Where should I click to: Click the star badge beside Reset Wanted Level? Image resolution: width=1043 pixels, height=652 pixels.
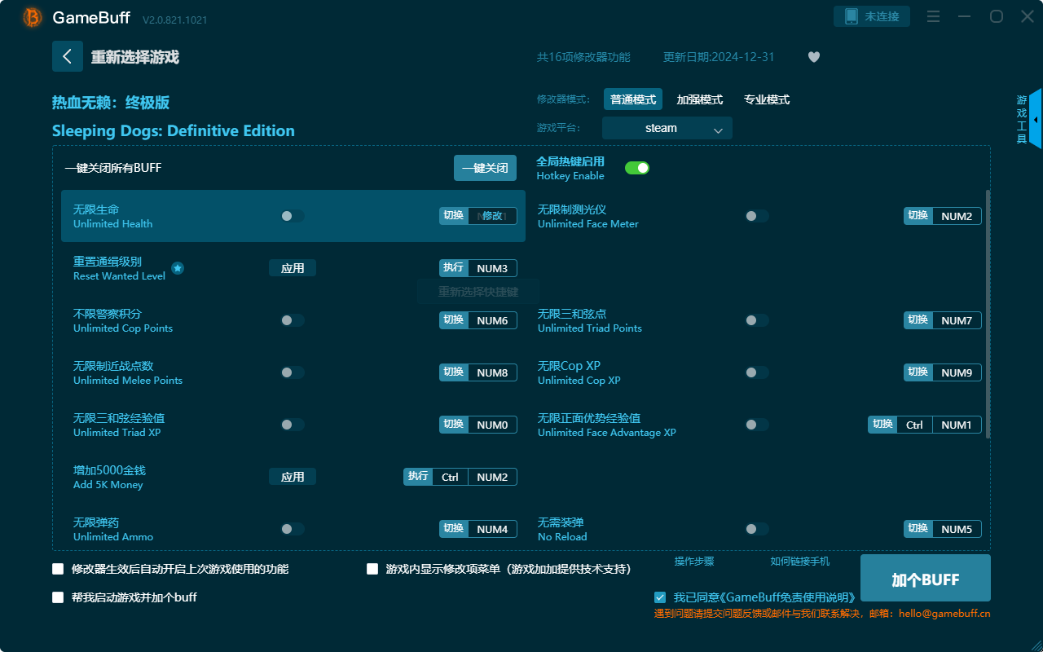178,268
